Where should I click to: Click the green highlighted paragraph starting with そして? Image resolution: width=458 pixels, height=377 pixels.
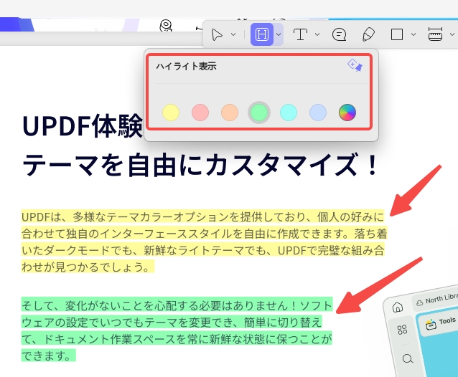pyautogui.click(x=177, y=330)
